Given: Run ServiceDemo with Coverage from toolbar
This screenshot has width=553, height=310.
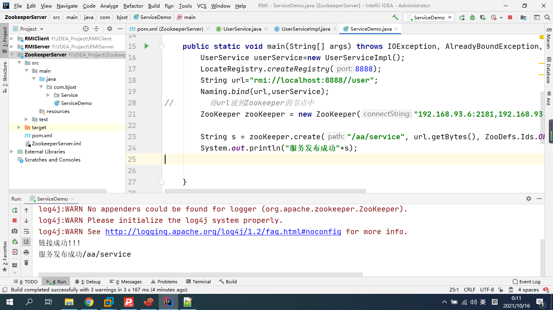Looking at the screenshot, I should (x=483, y=17).
